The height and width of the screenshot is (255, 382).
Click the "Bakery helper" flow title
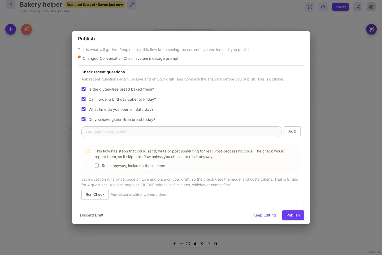tap(41, 5)
